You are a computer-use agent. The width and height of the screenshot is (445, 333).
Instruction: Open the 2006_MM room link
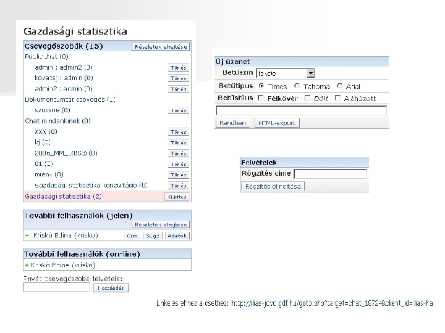tap(66, 153)
